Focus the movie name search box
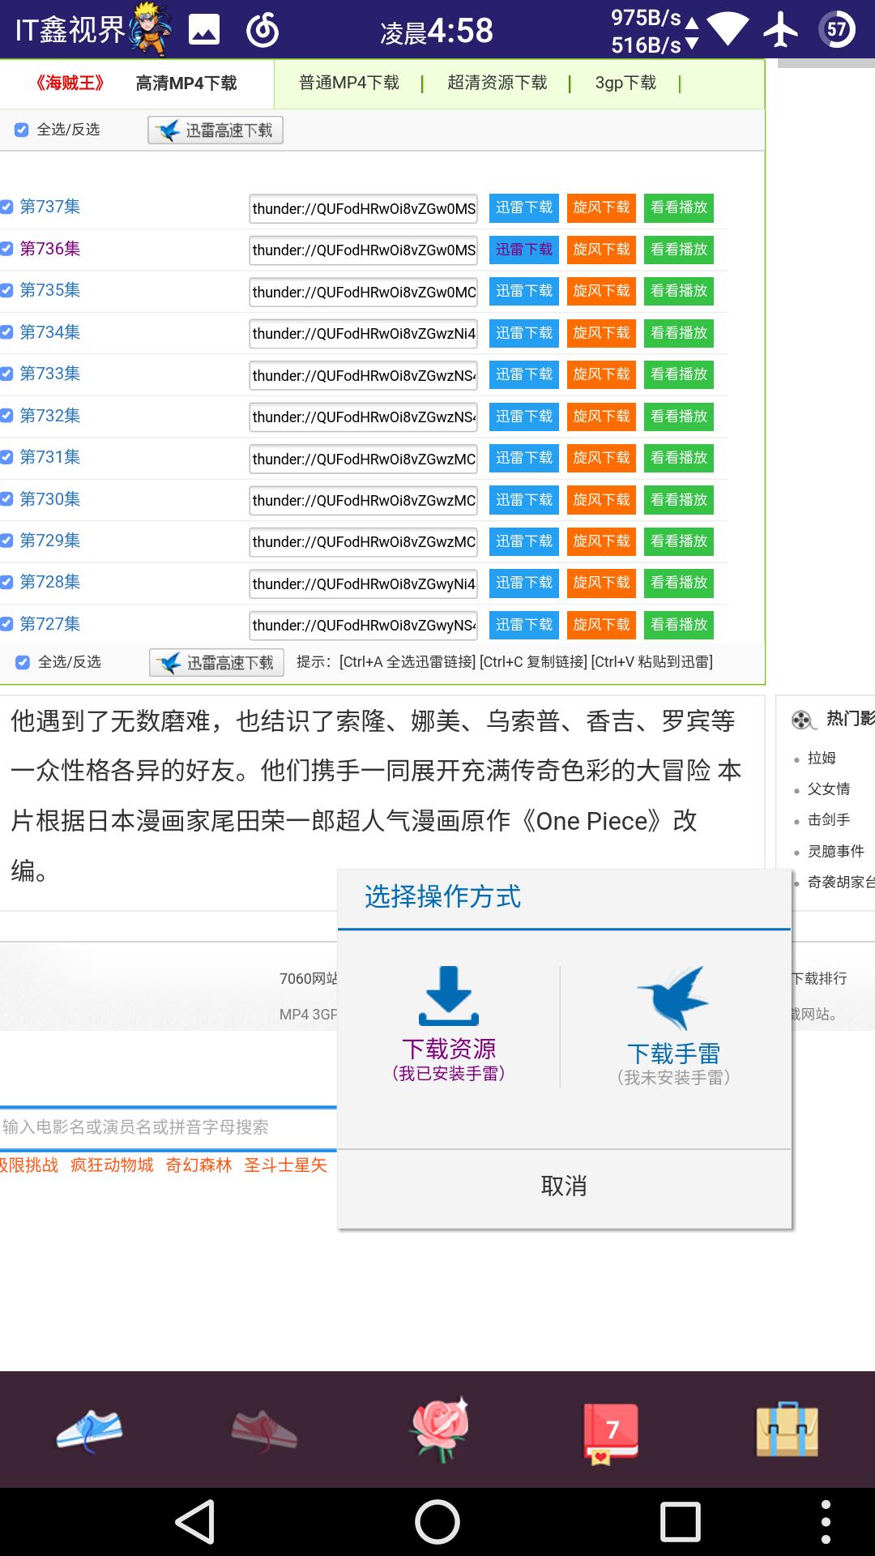The height and width of the screenshot is (1556, 875). (x=169, y=1127)
